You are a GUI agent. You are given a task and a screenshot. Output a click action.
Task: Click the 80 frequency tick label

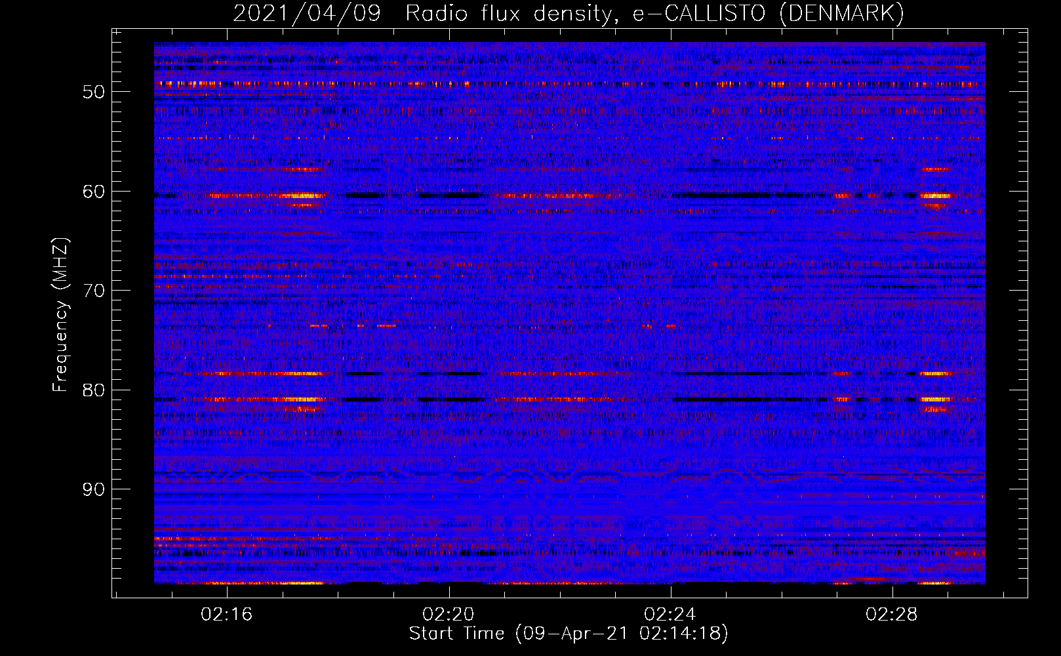point(93,390)
